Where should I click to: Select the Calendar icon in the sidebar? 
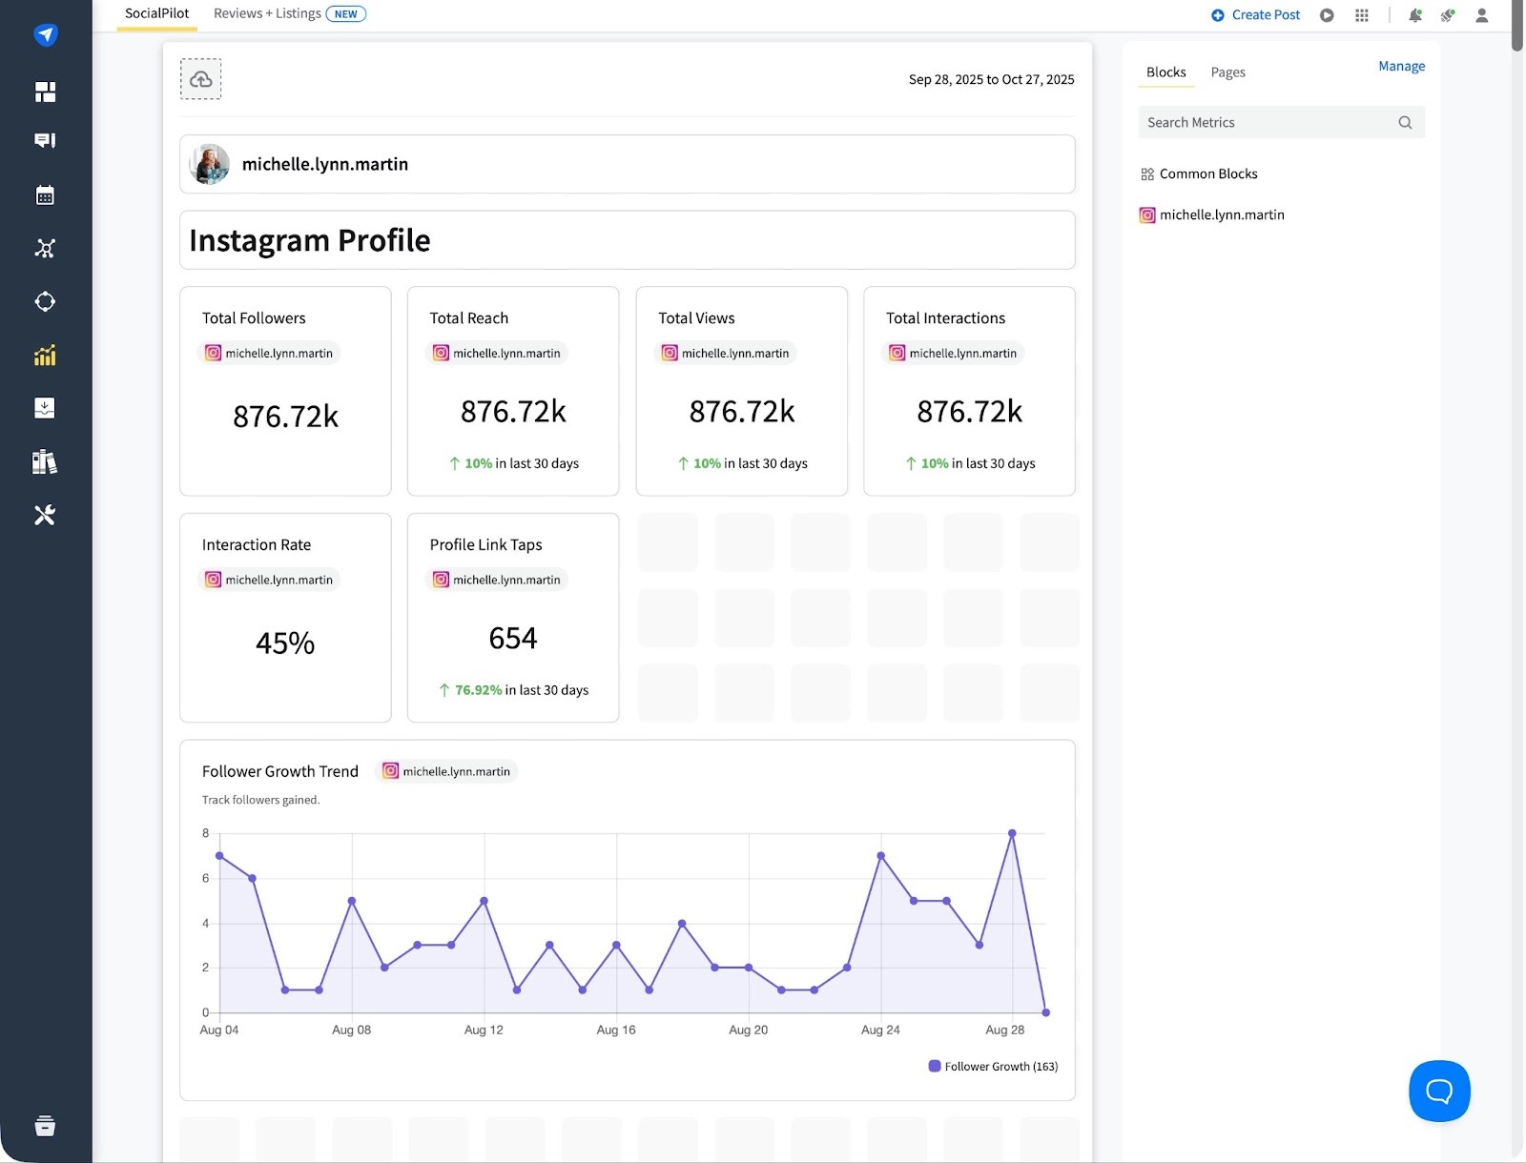pos(45,194)
